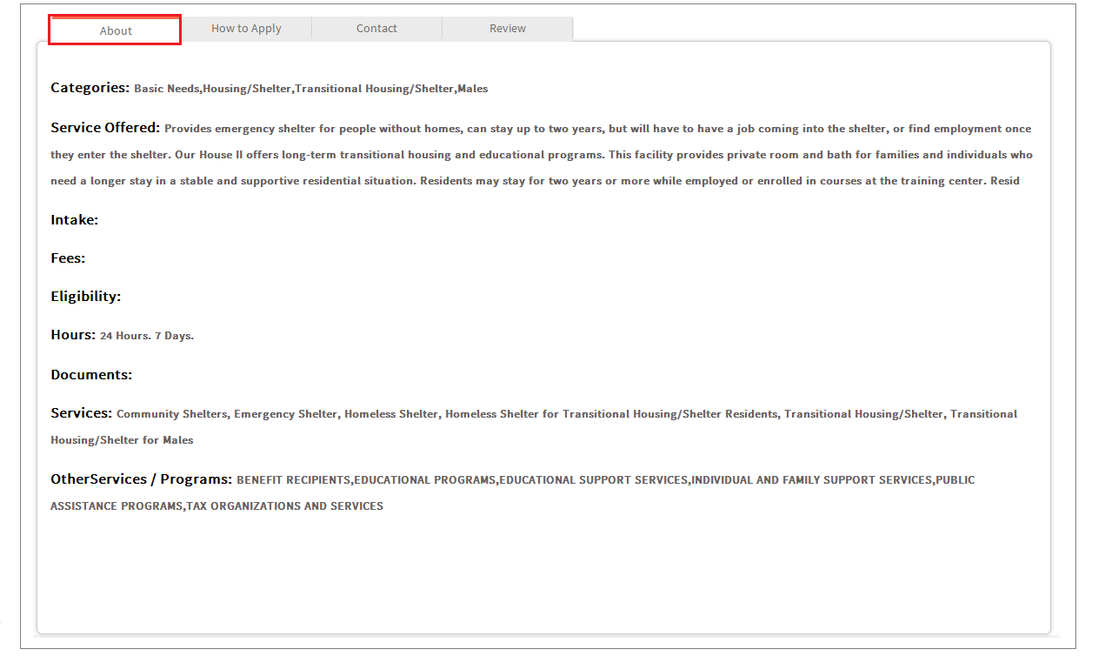
Task: Click the Documents heading
Action: pos(91,375)
